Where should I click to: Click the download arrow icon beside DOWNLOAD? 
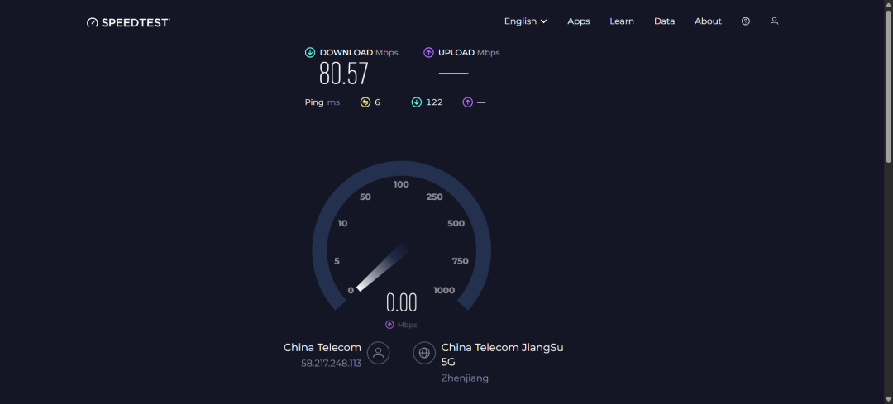(x=310, y=52)
